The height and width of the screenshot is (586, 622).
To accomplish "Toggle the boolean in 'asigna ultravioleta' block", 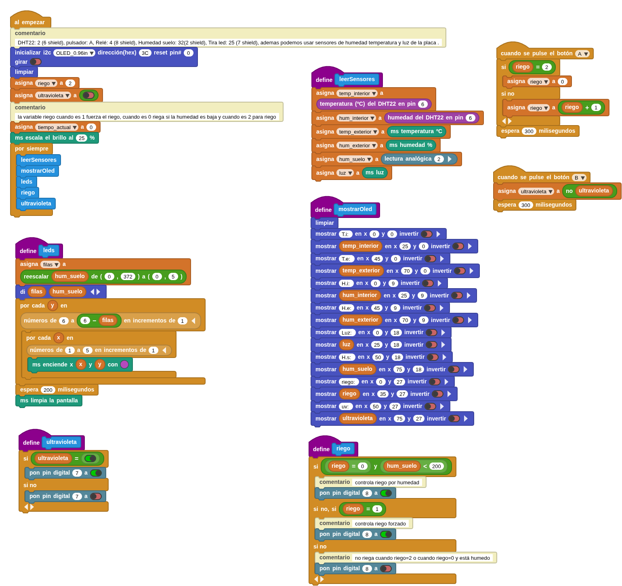I will pyautogui.click(x=88, y=95).
